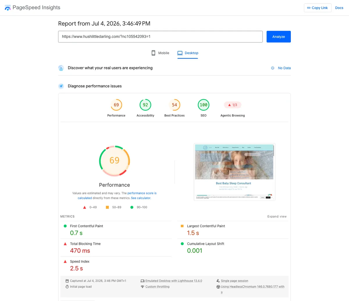Click the Analyze button

(279, 37)
